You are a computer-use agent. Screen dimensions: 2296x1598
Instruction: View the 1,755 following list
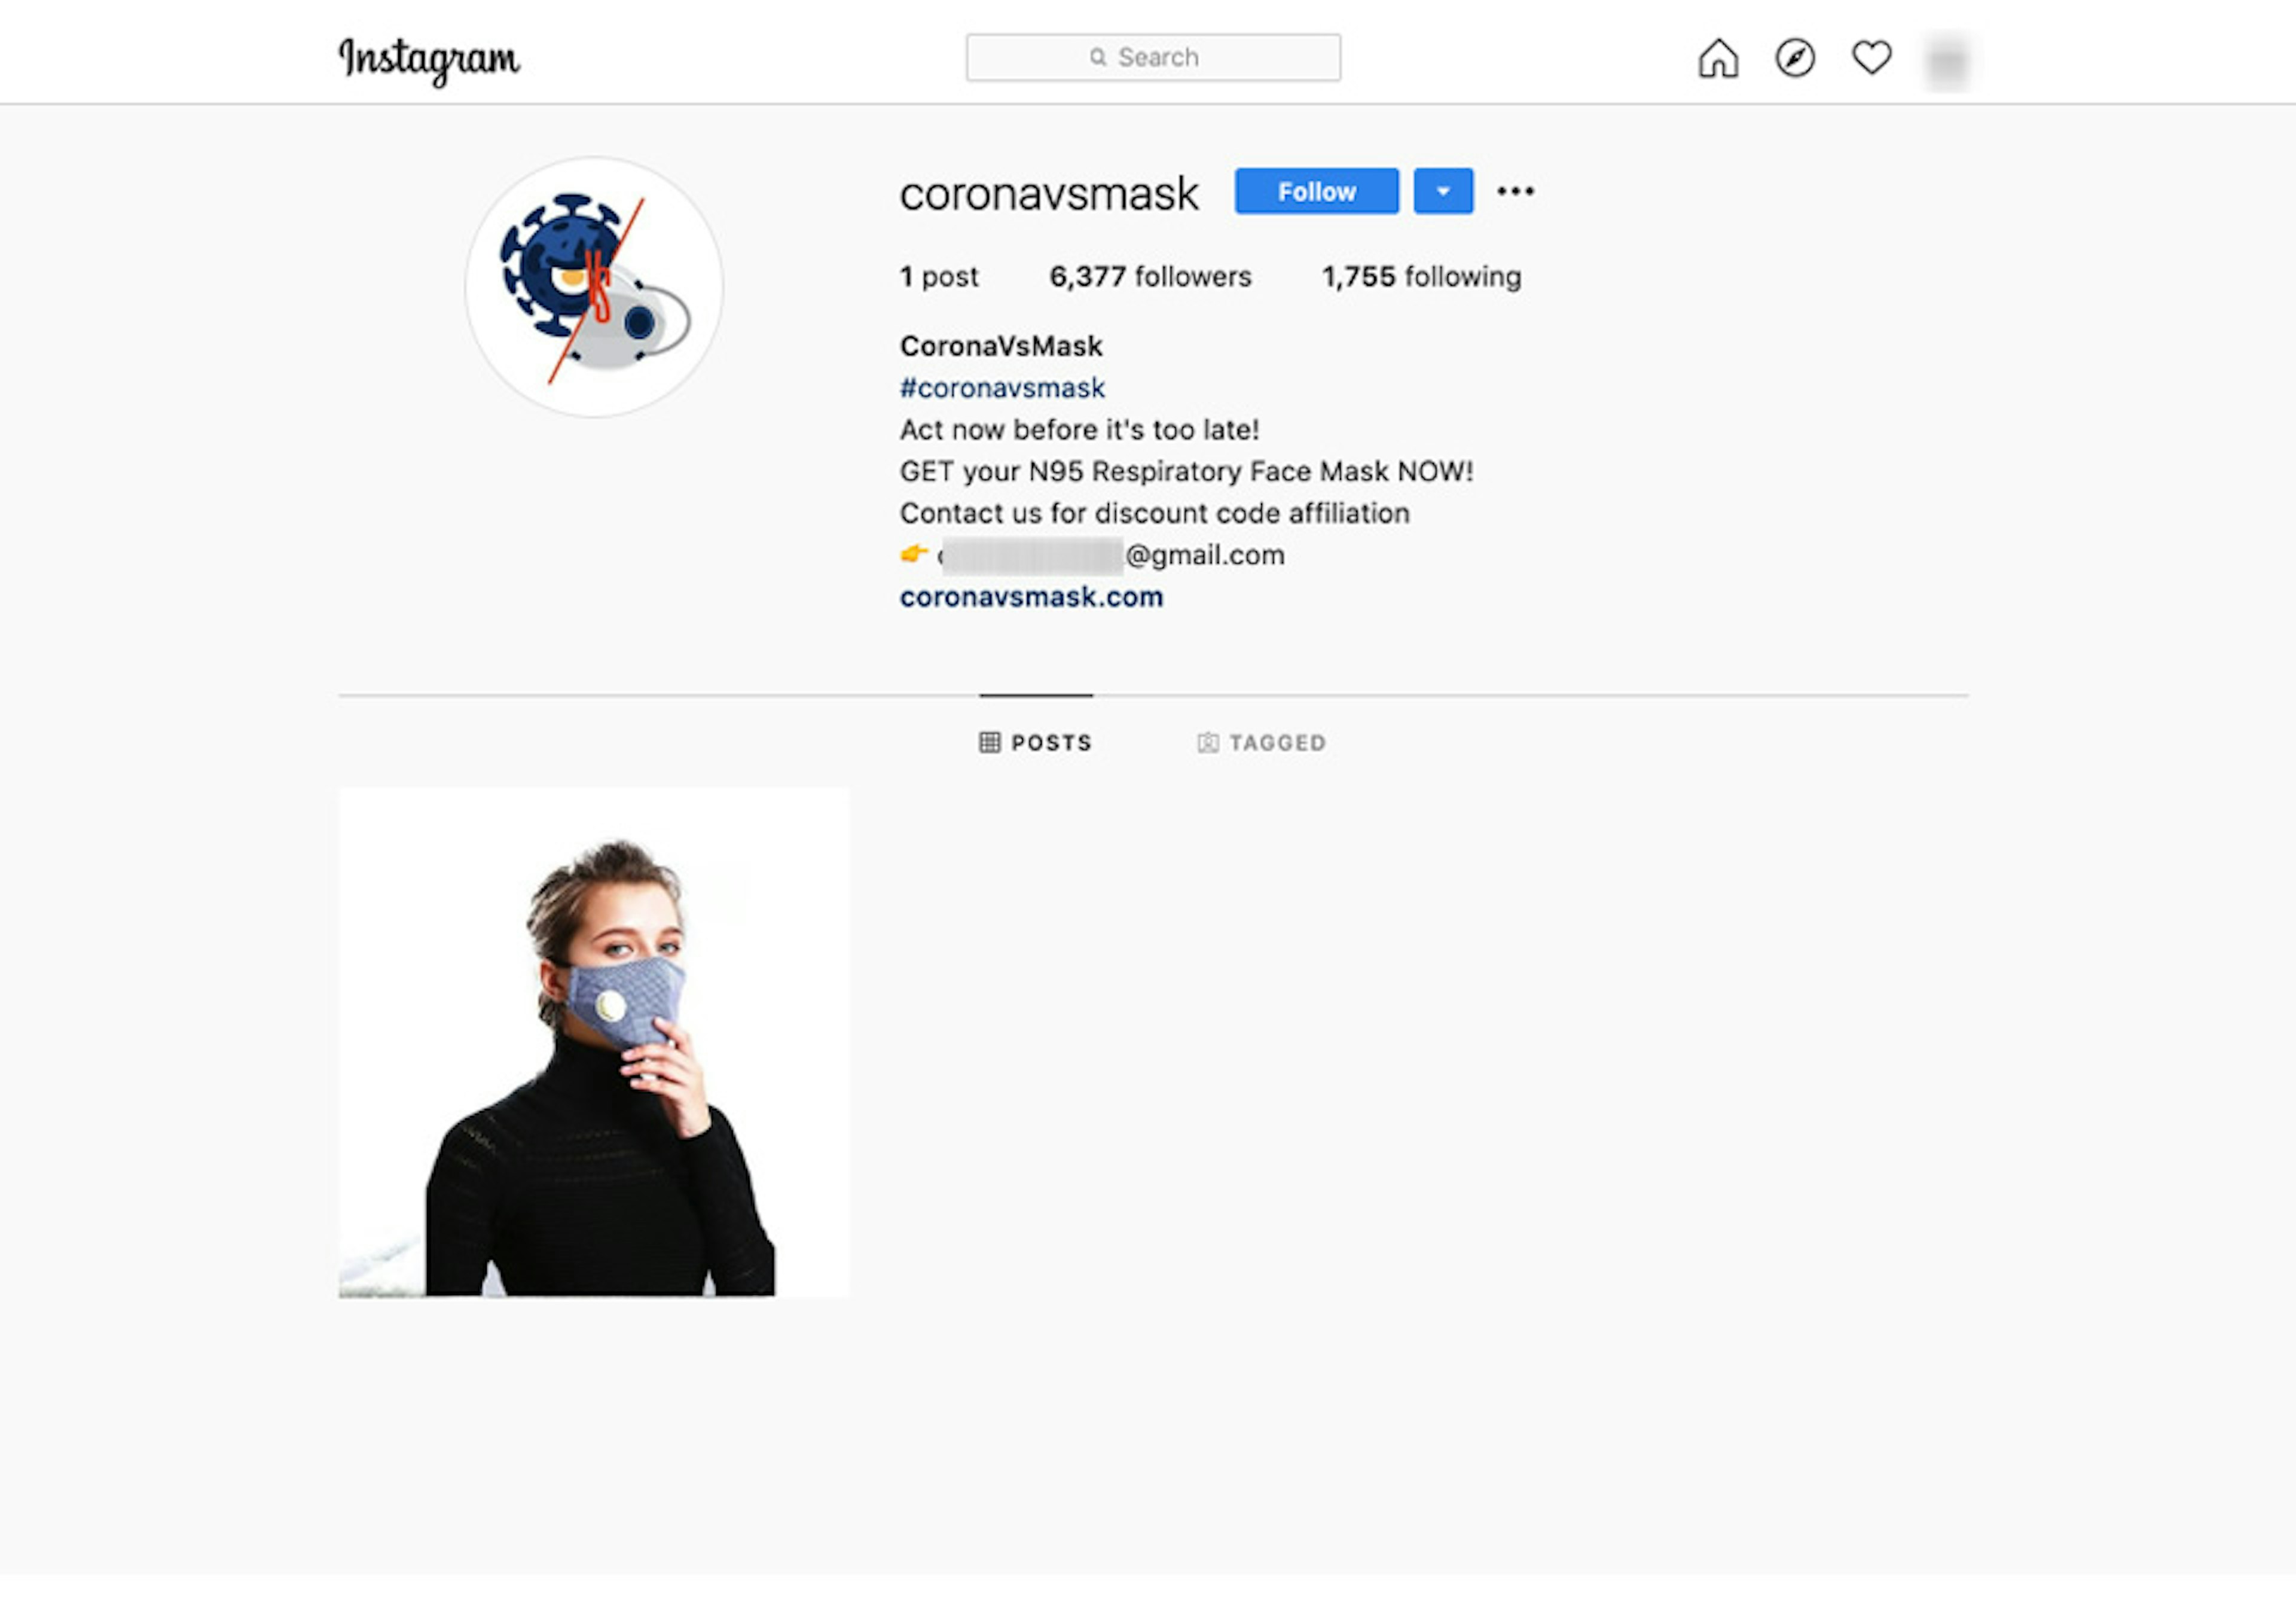tap(1421, 276)
